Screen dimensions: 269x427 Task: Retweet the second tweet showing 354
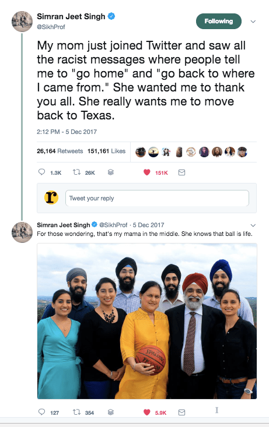pos(76,412)
